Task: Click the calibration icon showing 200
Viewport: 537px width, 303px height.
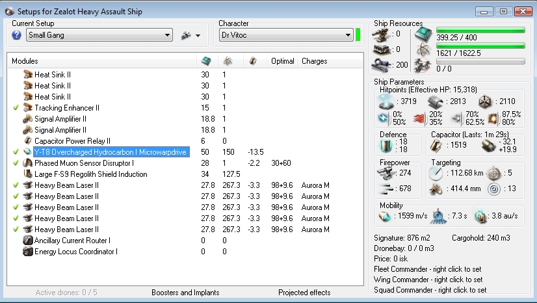Action: point(381,65)
